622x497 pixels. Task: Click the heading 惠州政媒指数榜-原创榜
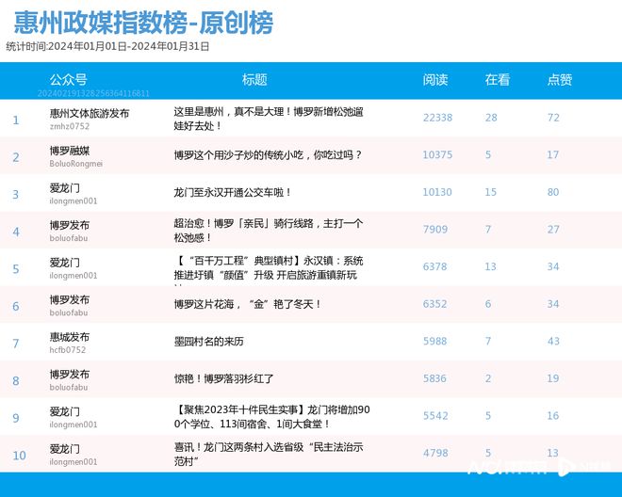(x=143, y=23)
